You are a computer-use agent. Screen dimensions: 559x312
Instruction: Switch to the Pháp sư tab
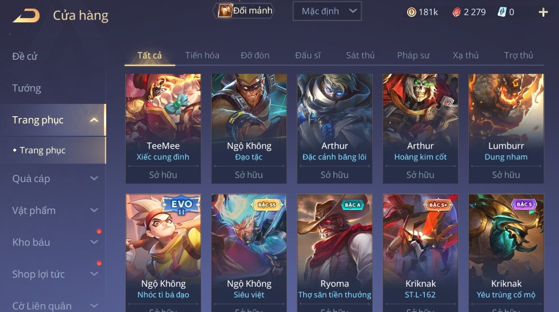[x=413, y=55]
